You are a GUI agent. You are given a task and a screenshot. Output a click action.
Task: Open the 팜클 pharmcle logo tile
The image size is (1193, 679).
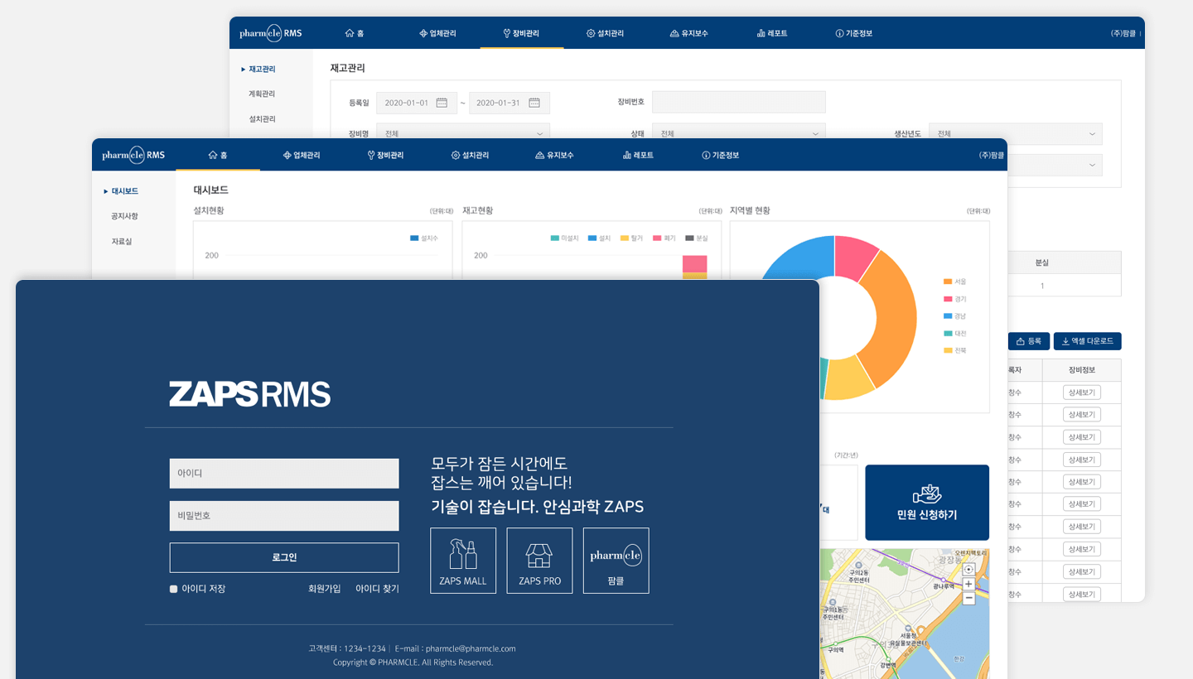tap(616, 561)
